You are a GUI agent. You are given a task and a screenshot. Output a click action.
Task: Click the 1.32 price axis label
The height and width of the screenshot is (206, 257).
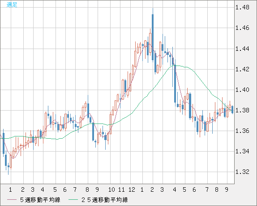(242, 172)
